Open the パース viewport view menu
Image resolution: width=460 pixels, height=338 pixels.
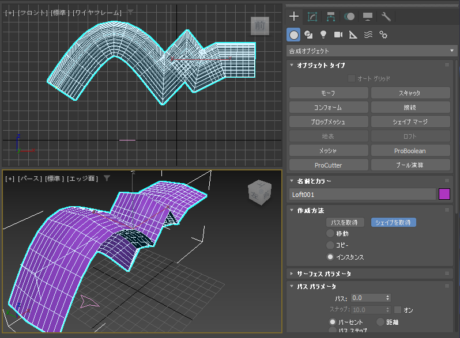click(29, 179)
